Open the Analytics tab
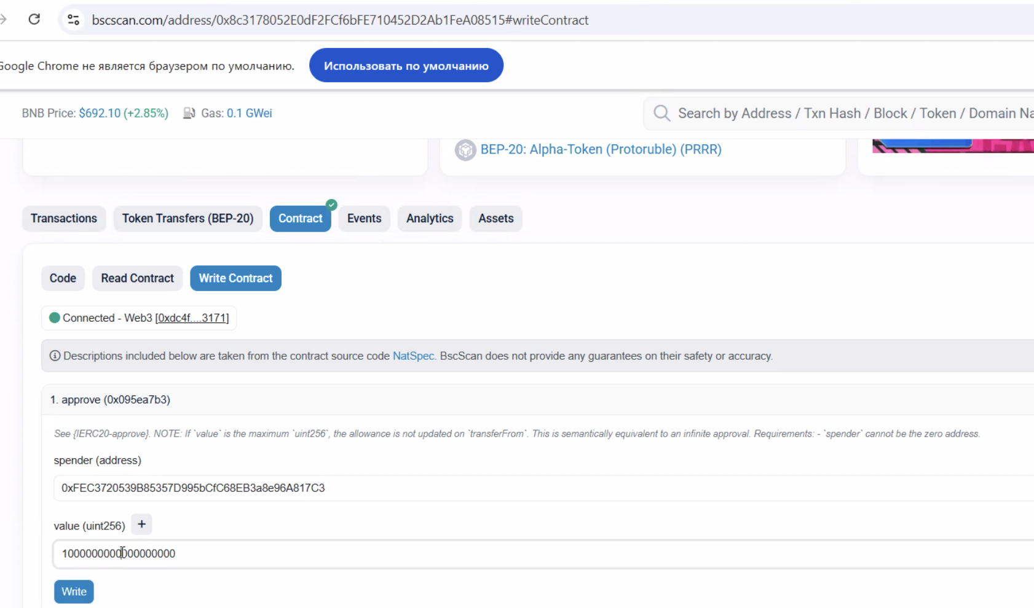The image size is (1034, 608). tap(430, 219)
